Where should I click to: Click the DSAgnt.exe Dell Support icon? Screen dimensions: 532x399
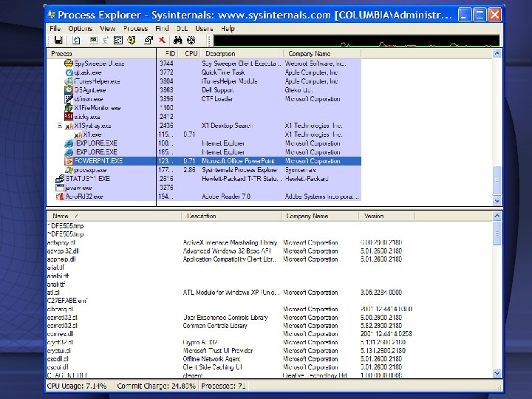pos(69,90)
